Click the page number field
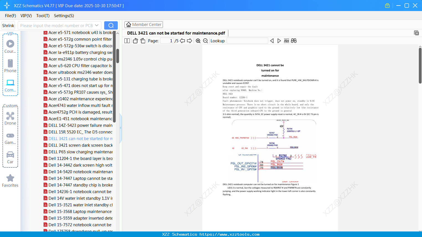The width and height of the screenshot is (422, 237). click(167, 41)
